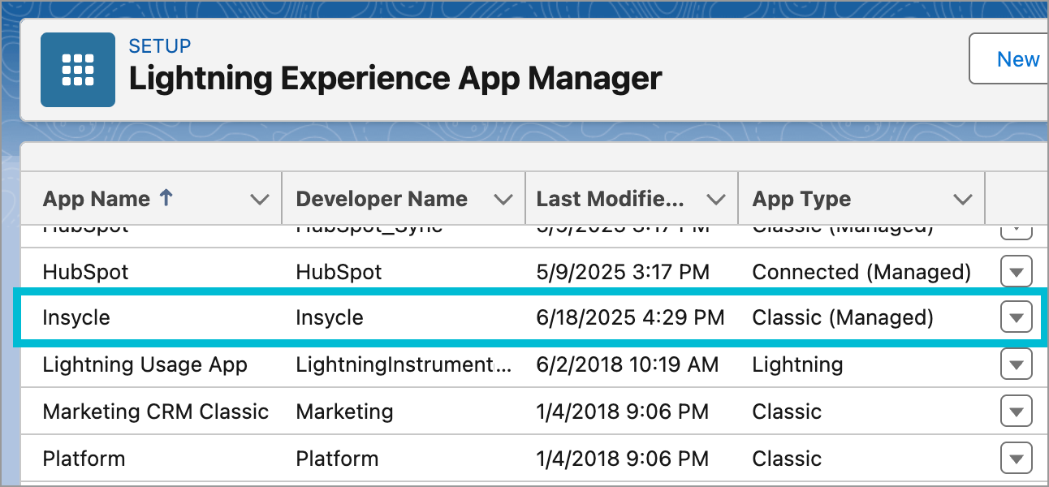Click the New button
The height and width of the screenshot is (487, 1049).
[1020, 58]
